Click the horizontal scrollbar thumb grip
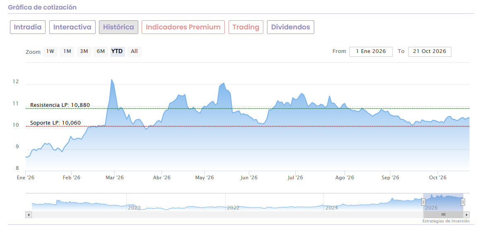479x229 pixels. click(x=443, y=215)
